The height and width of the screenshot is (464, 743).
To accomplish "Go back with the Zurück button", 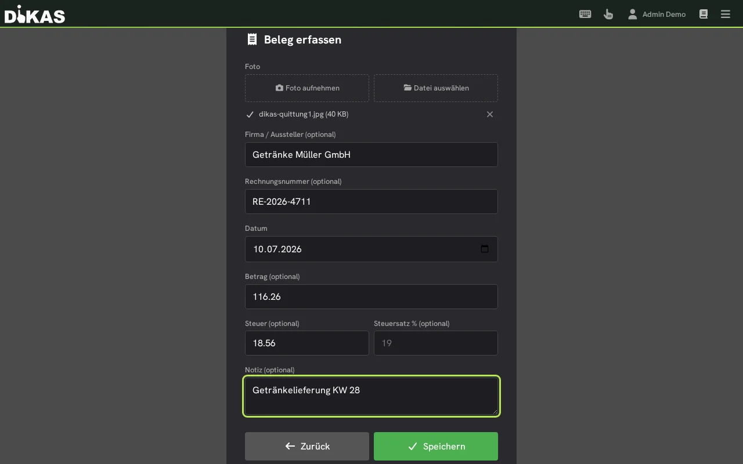I will [x=307, y=447].
